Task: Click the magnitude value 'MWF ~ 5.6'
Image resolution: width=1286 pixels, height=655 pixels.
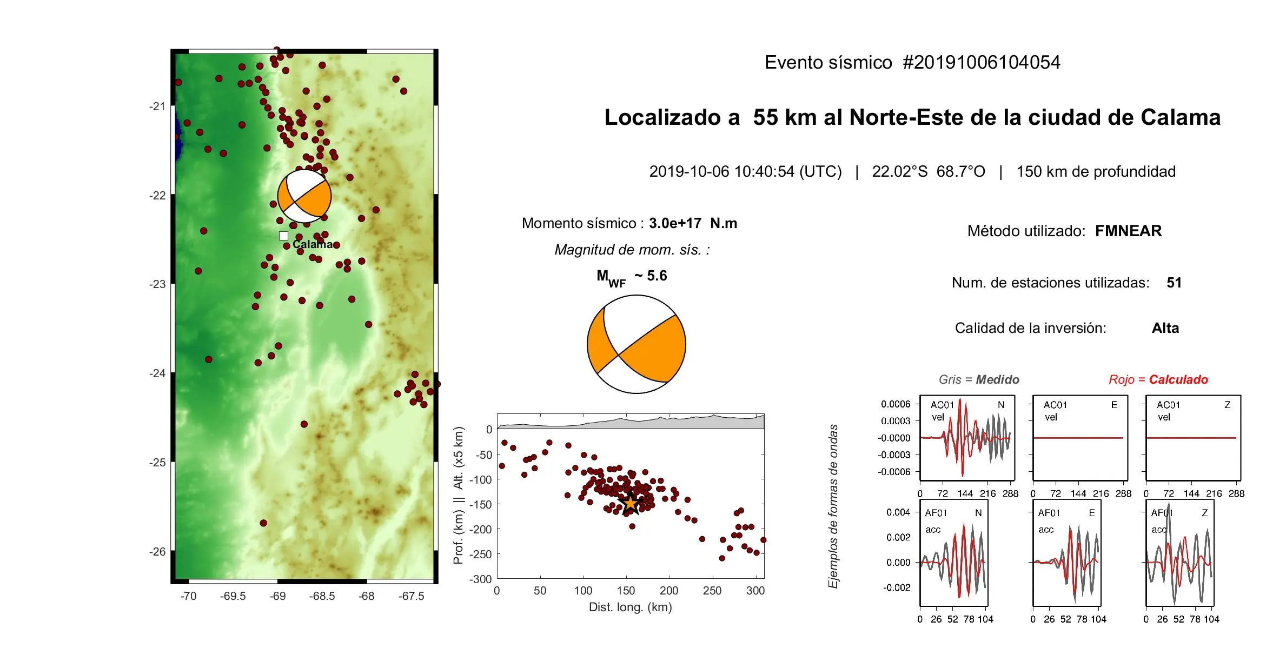Action: click(632, 278)
